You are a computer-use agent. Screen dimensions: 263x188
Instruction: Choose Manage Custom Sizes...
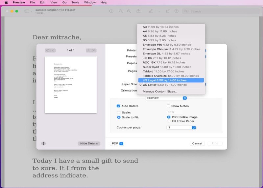[x=171, y=92]
